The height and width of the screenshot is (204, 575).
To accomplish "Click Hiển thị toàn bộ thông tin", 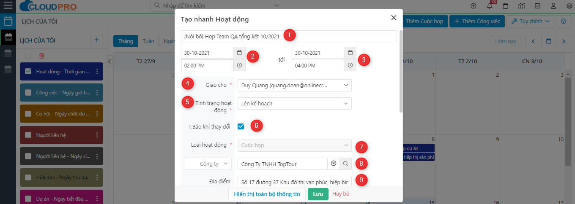I will tap(267, 194).
